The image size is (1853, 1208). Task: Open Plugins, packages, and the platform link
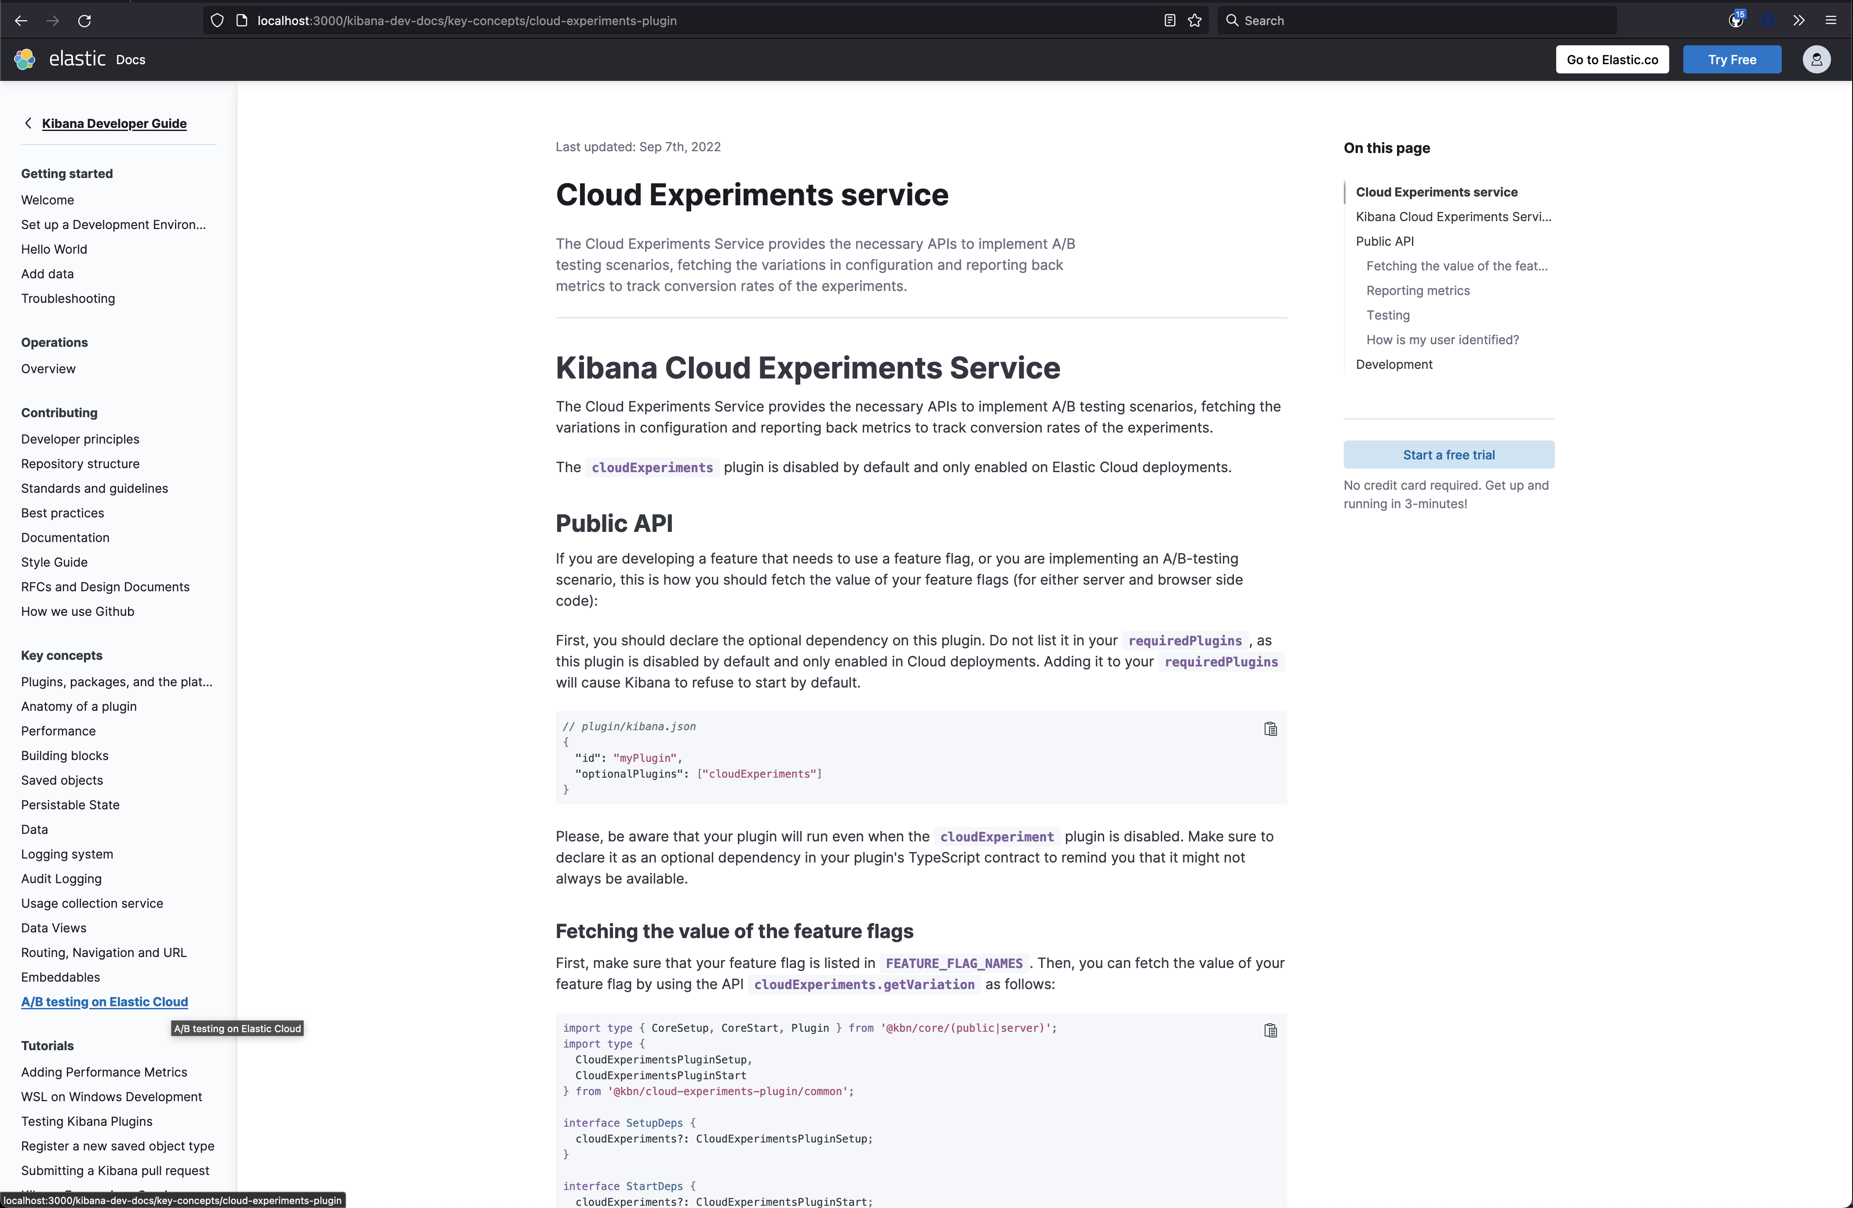pos(117,682)
